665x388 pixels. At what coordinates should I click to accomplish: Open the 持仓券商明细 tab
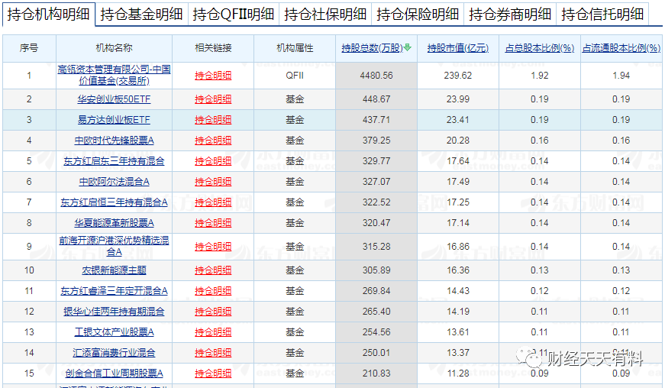point(510,15)
